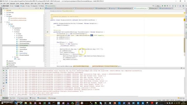Close Run panel red X icon

[x=4, y=89]
